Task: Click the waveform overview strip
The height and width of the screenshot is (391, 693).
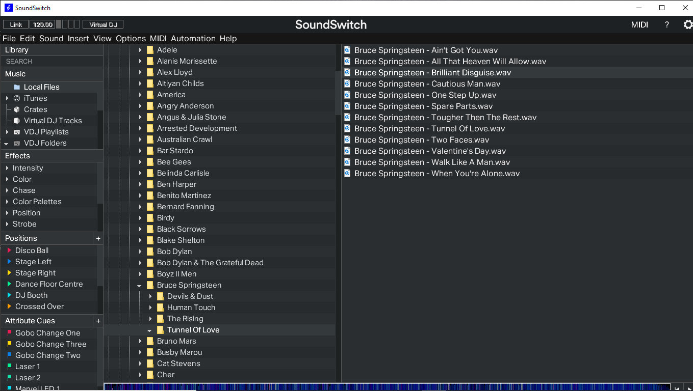Action: [x=387, y=387]
